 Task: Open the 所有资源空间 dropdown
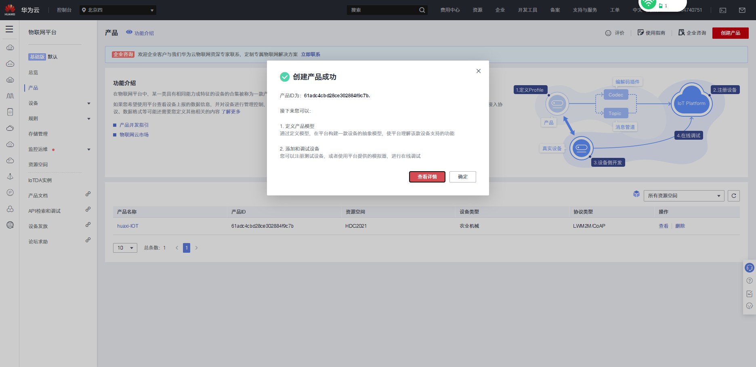coord(684,196)
